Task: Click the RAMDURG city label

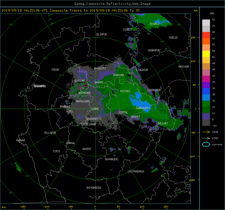Action: 80,81
